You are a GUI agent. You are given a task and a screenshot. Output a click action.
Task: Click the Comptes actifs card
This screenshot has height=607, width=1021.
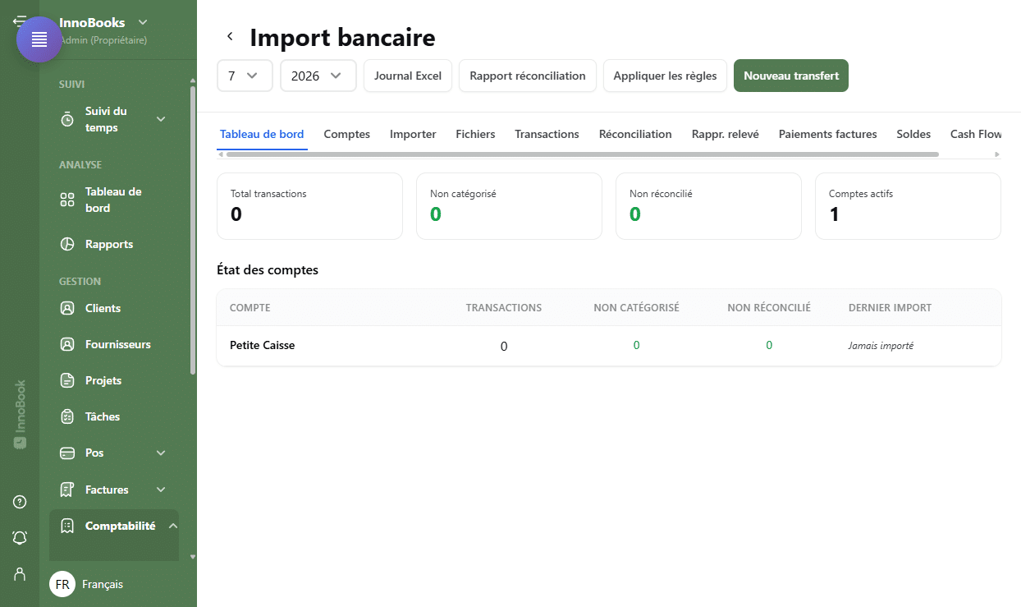click(x=908, y=206)
